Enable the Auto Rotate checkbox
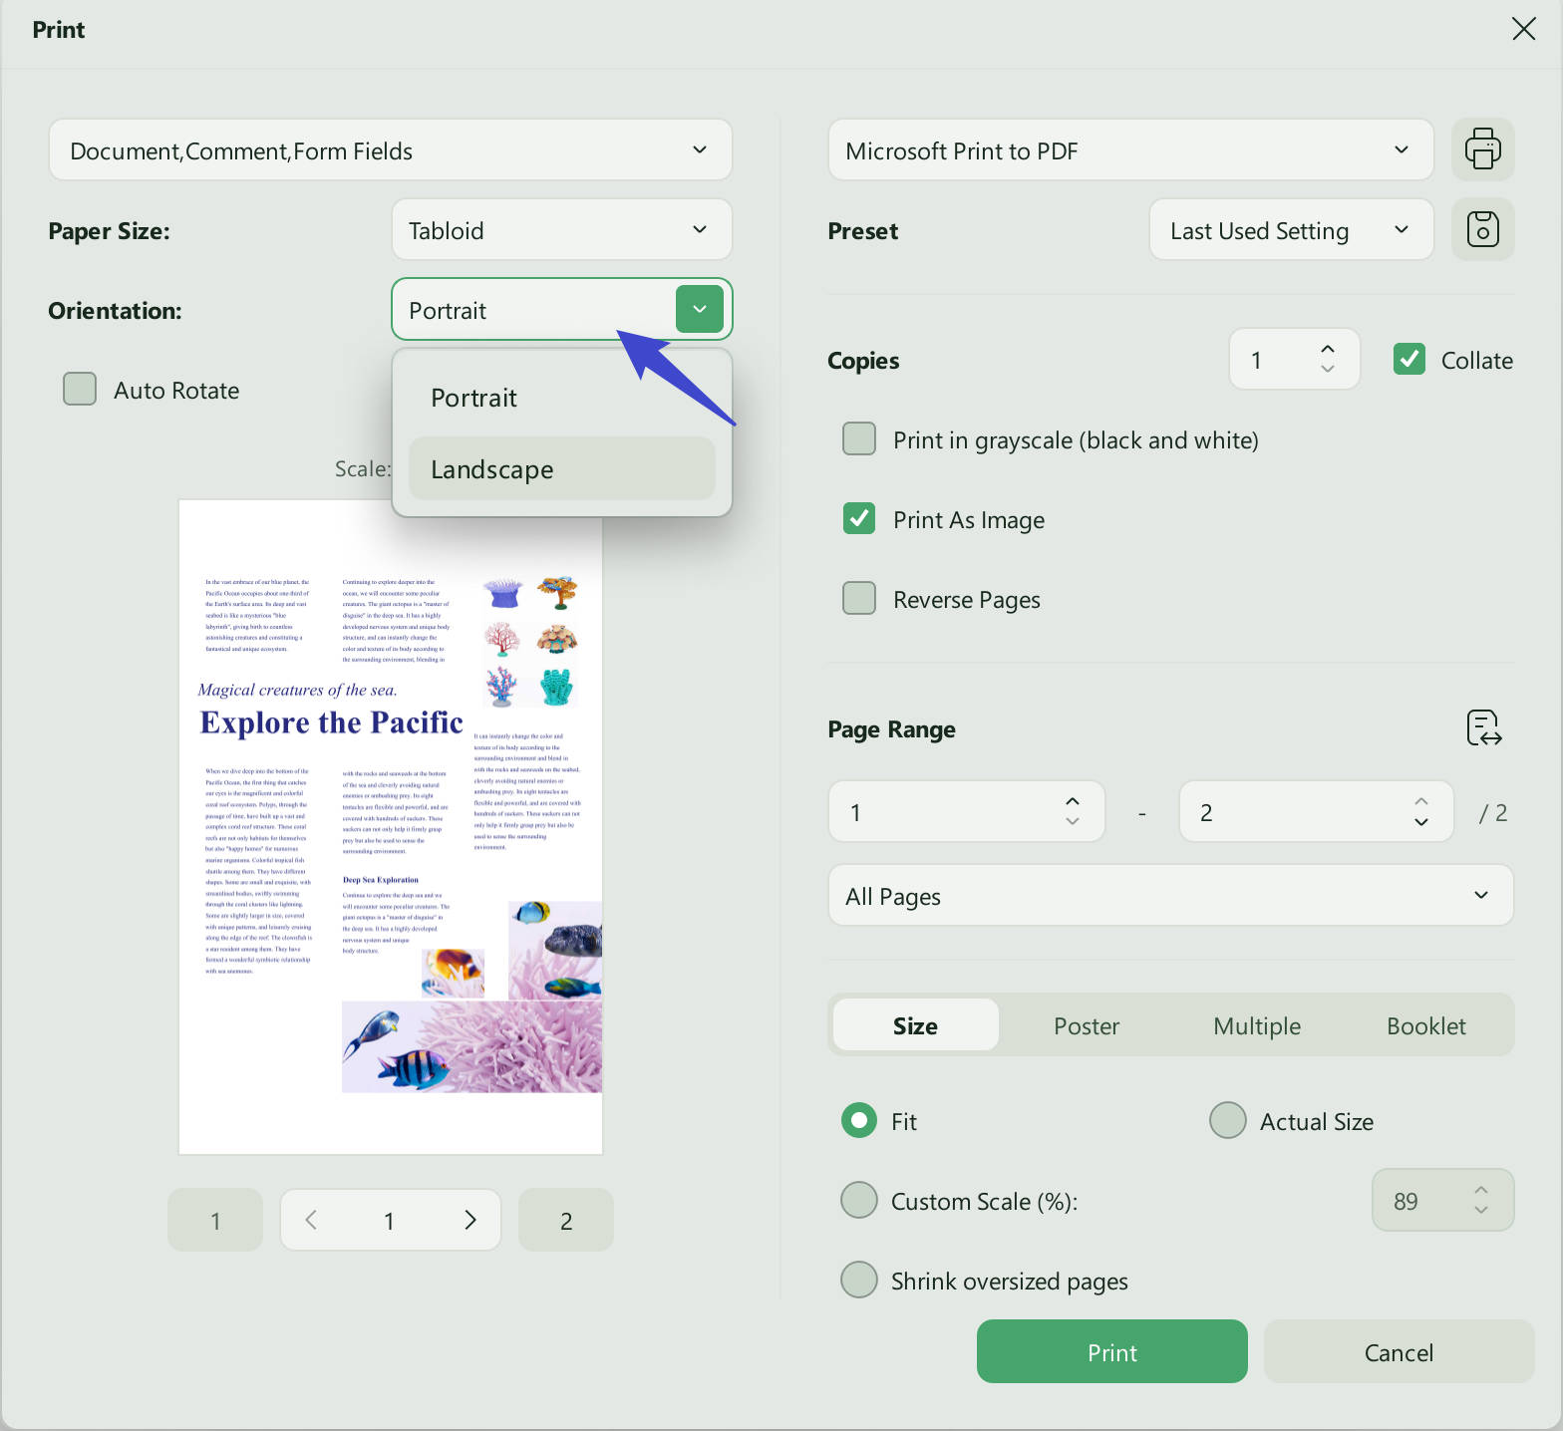Viewport: 1563px width, 1431px height. coord(80,389)
